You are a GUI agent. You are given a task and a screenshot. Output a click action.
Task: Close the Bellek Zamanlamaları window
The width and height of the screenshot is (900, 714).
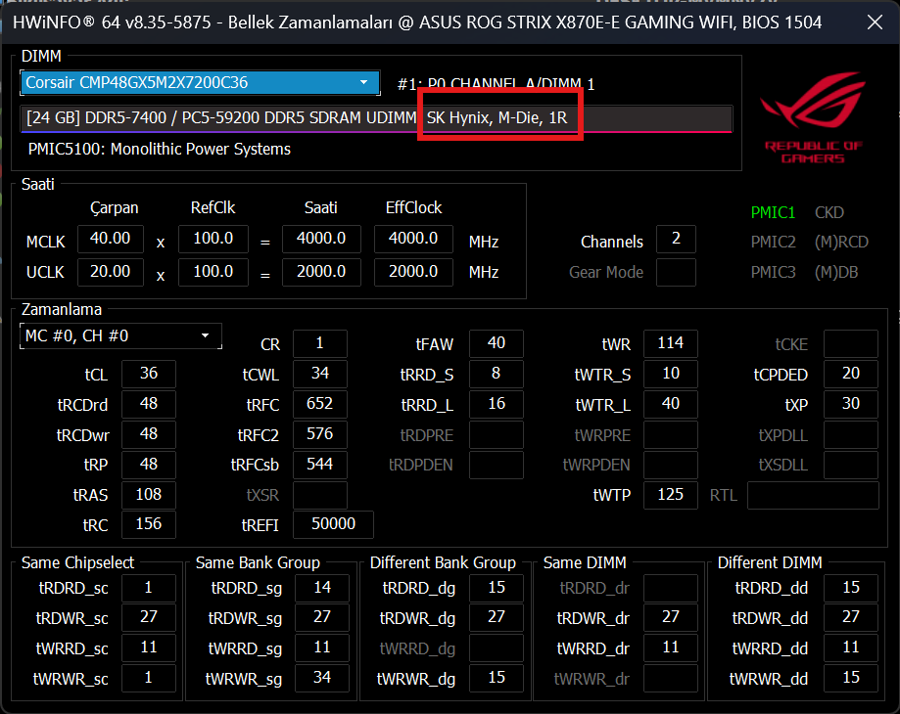[x=875, y=22]
